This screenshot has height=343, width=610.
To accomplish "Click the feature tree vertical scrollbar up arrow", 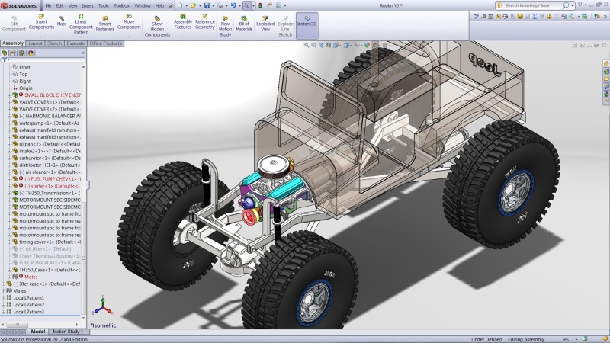I will coord(84,67).
